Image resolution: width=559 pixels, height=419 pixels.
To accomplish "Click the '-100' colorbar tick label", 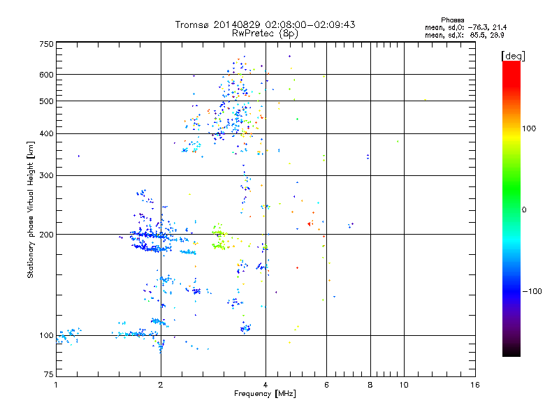I will click(x=532, y=291).
